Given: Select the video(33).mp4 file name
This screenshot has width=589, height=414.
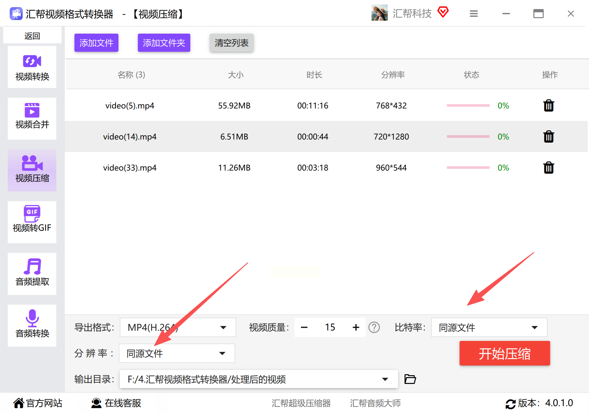Looking at the screenshot, I should click(130, 168).
